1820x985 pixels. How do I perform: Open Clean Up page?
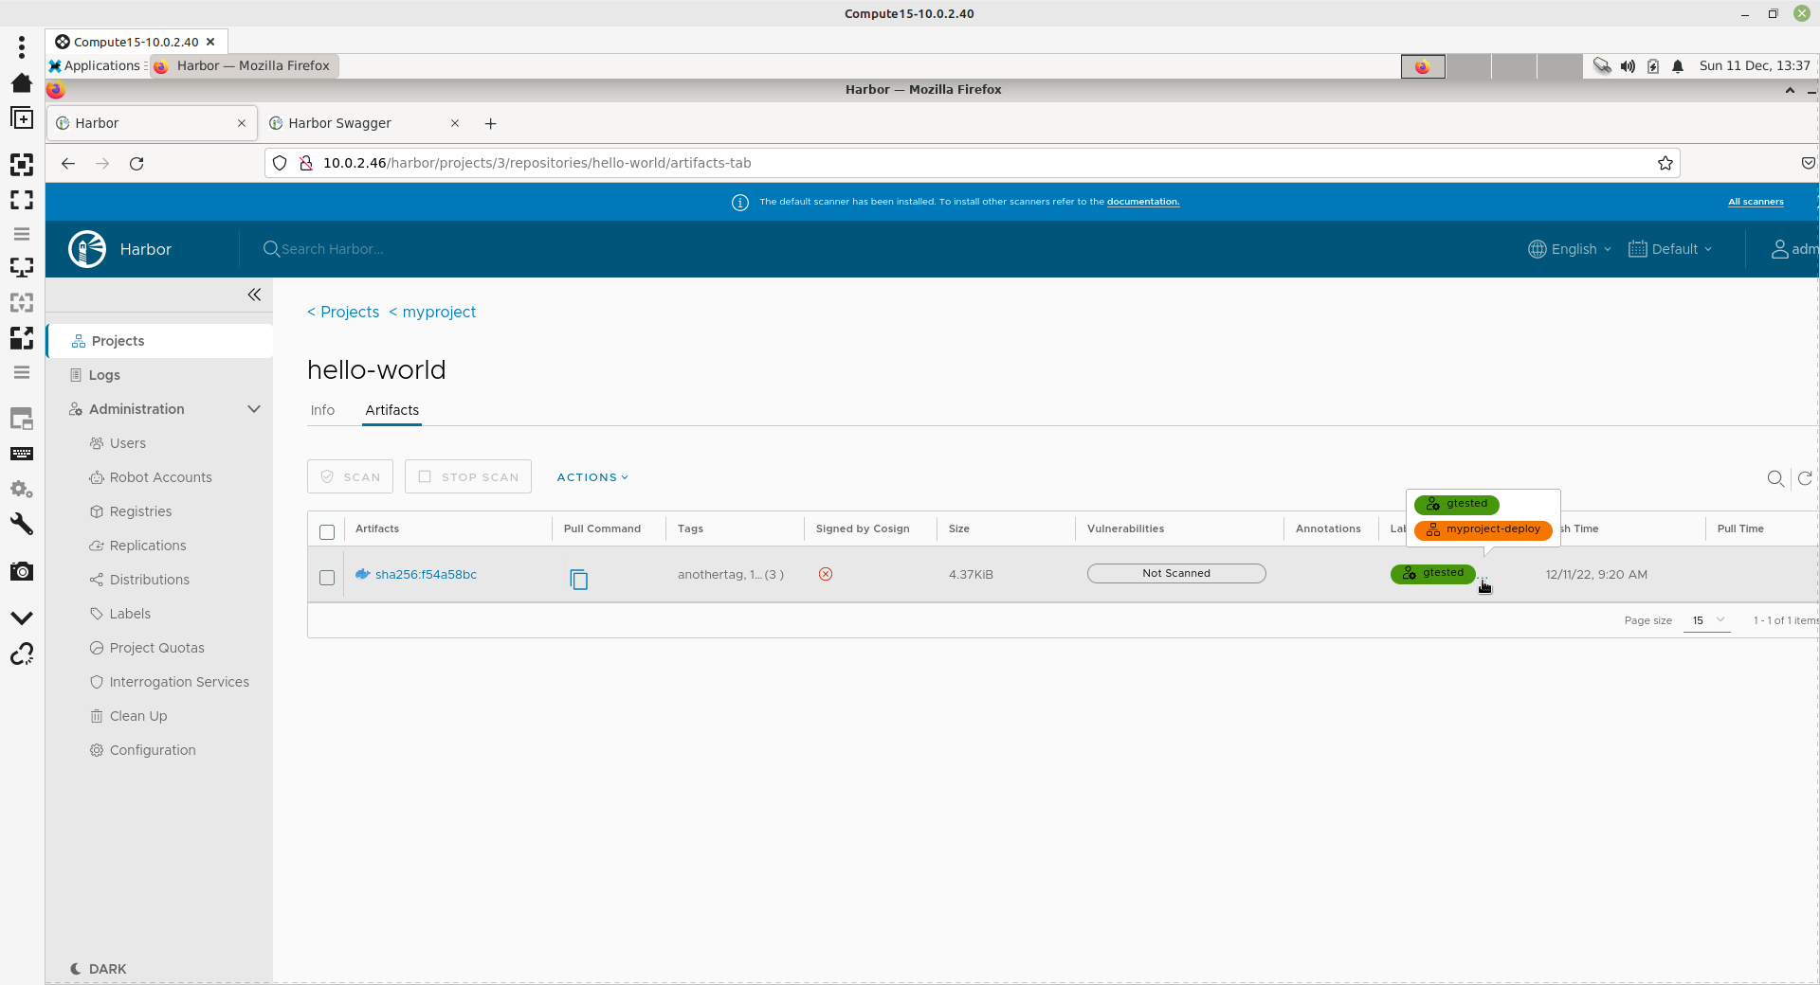tap(137, 716)
